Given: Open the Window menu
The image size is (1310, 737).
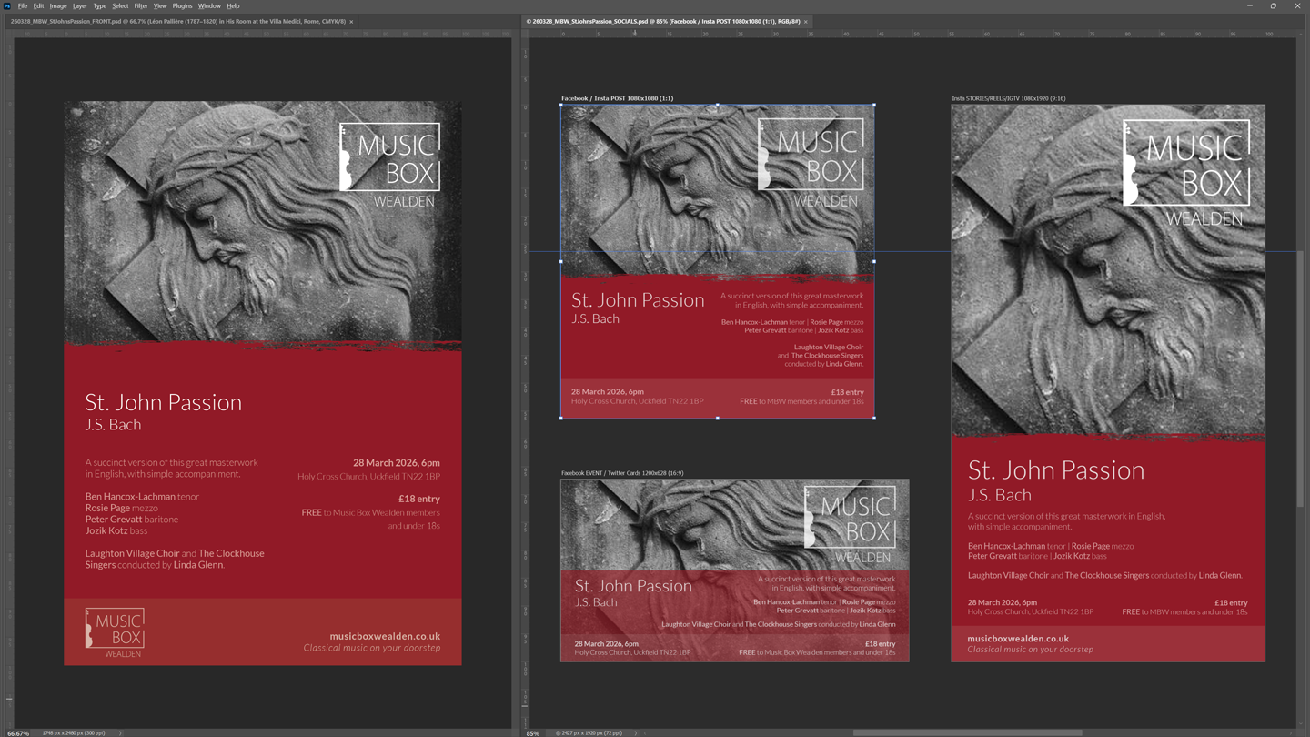Looking at the screenshot, I should (x=209, y=5).
